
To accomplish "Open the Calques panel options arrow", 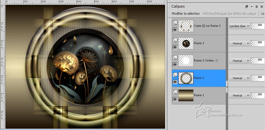I will [251, 7].
